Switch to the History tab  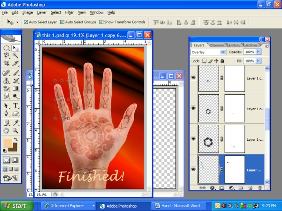point(235,45)
